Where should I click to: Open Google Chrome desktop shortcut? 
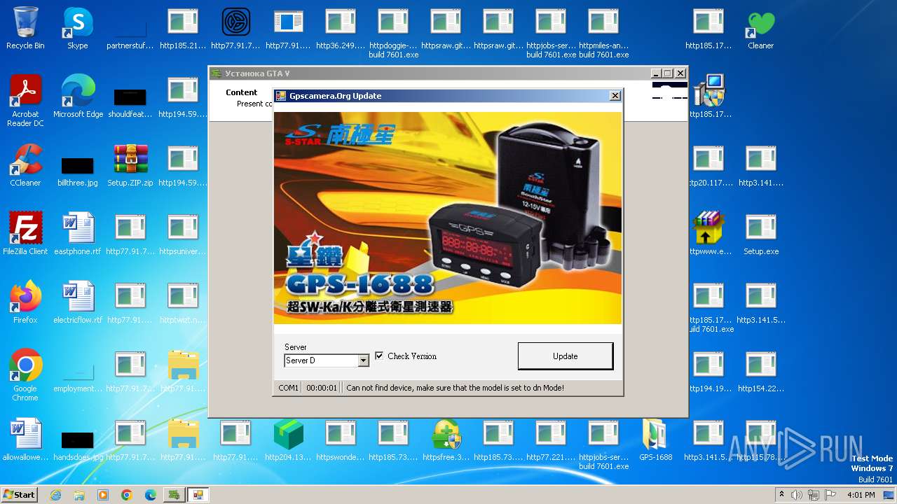pyautogui.click(x=25, y=375)
